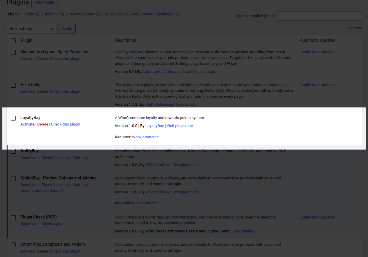The image size is (368, 257).
Task: Open OptionBay Documentation link
Action: tap(34, 191)
